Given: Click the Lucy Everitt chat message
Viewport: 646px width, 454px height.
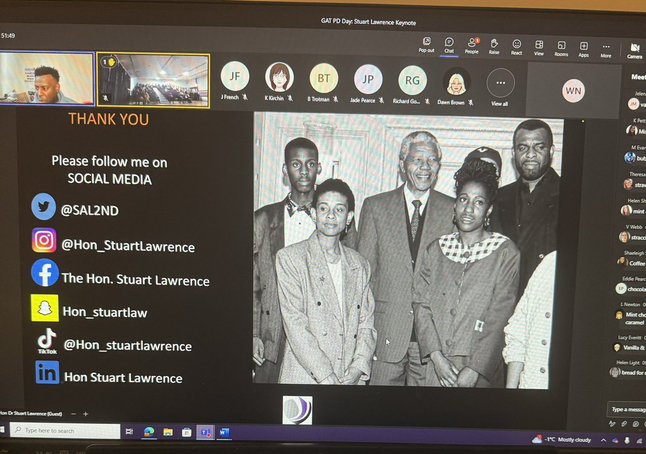Looking at the screenshot, I should coord(629,343).
